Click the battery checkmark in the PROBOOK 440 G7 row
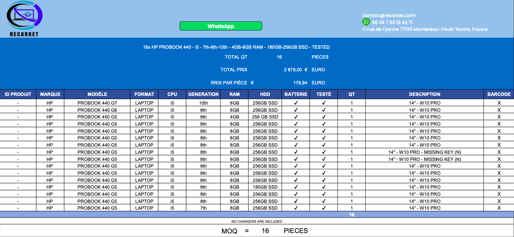The image size is (514, 237). click(296, 103)
